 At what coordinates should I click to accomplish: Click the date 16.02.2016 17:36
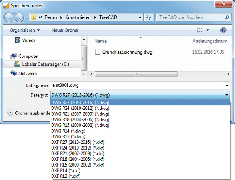coord(208,52)
